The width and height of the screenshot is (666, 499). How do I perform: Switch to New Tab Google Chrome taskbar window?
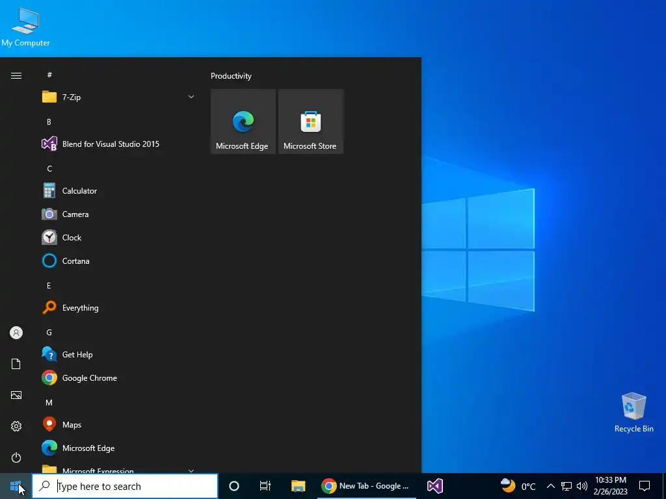point(367,486)
